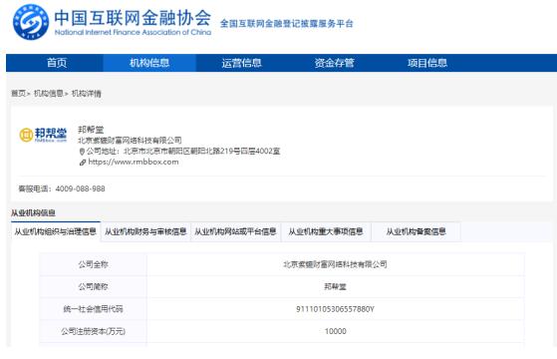Viewport: 557px width, 359px height.
Task: Click the company full name value in the table
Action: click(x=335, y=264)
